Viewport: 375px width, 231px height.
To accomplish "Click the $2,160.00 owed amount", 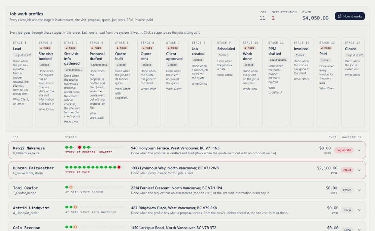I will [x=327, y=168].
